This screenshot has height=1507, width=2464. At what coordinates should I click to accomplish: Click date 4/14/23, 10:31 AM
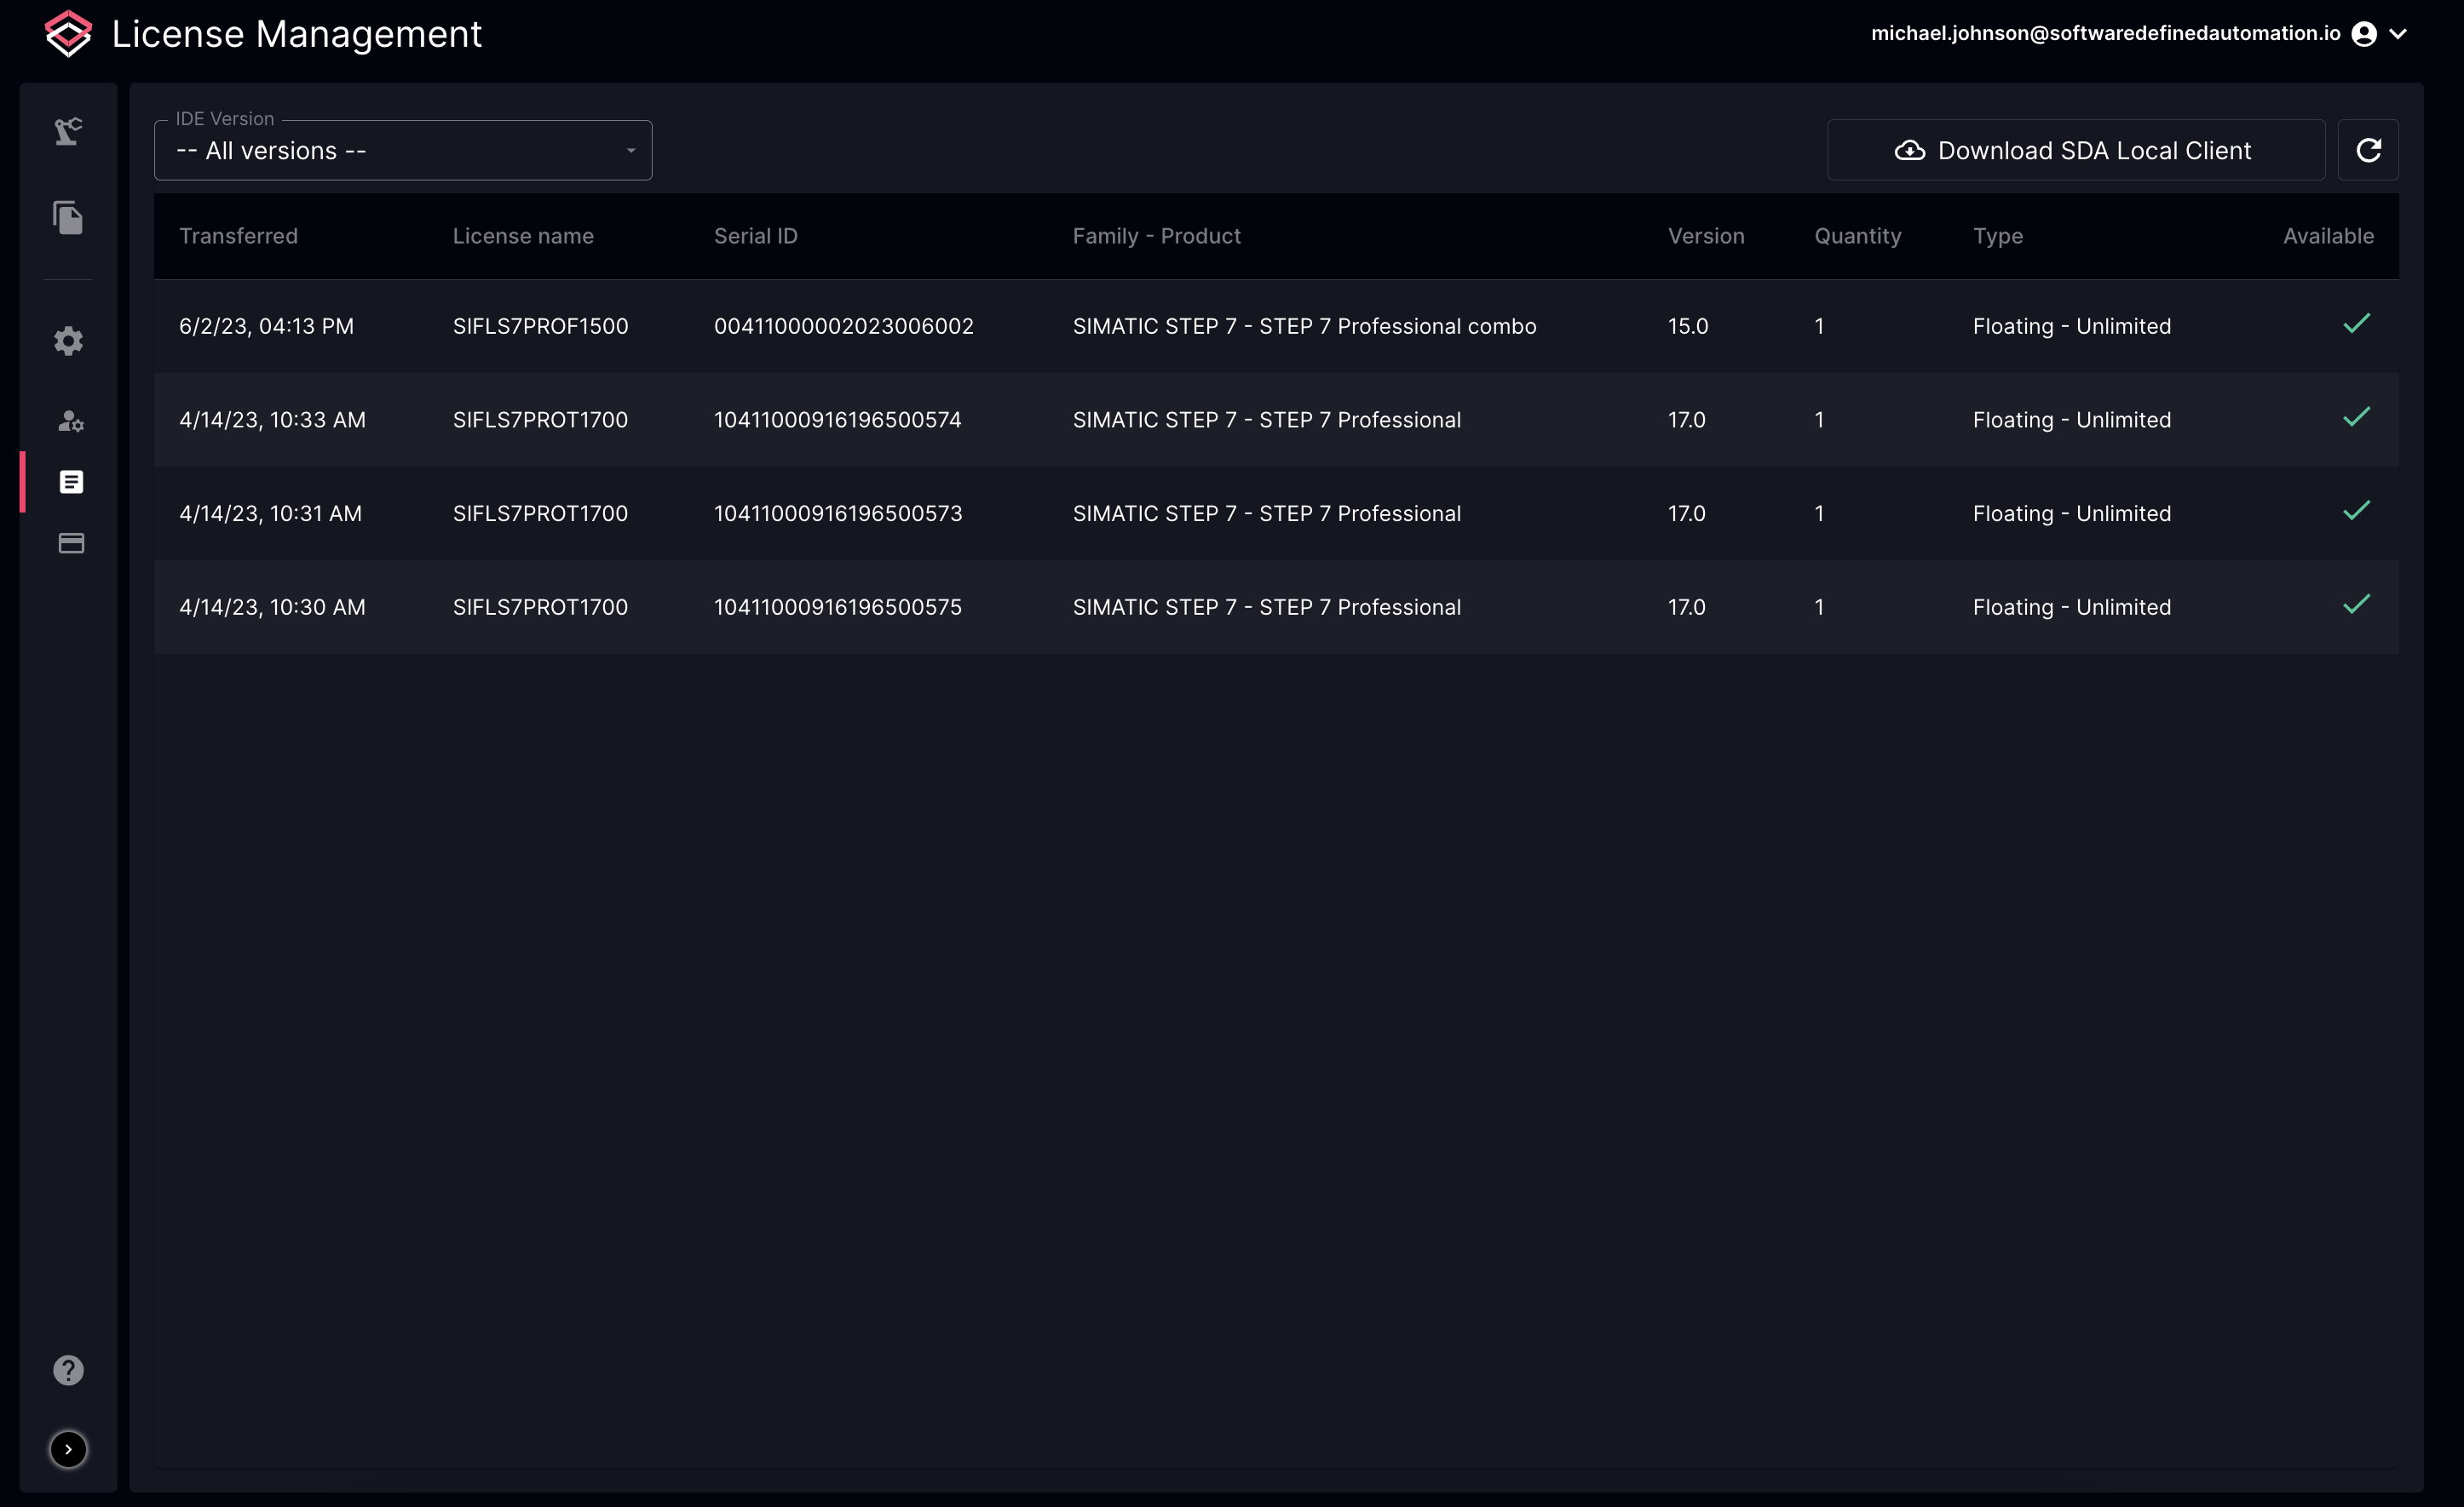click(x=270, y=513)
